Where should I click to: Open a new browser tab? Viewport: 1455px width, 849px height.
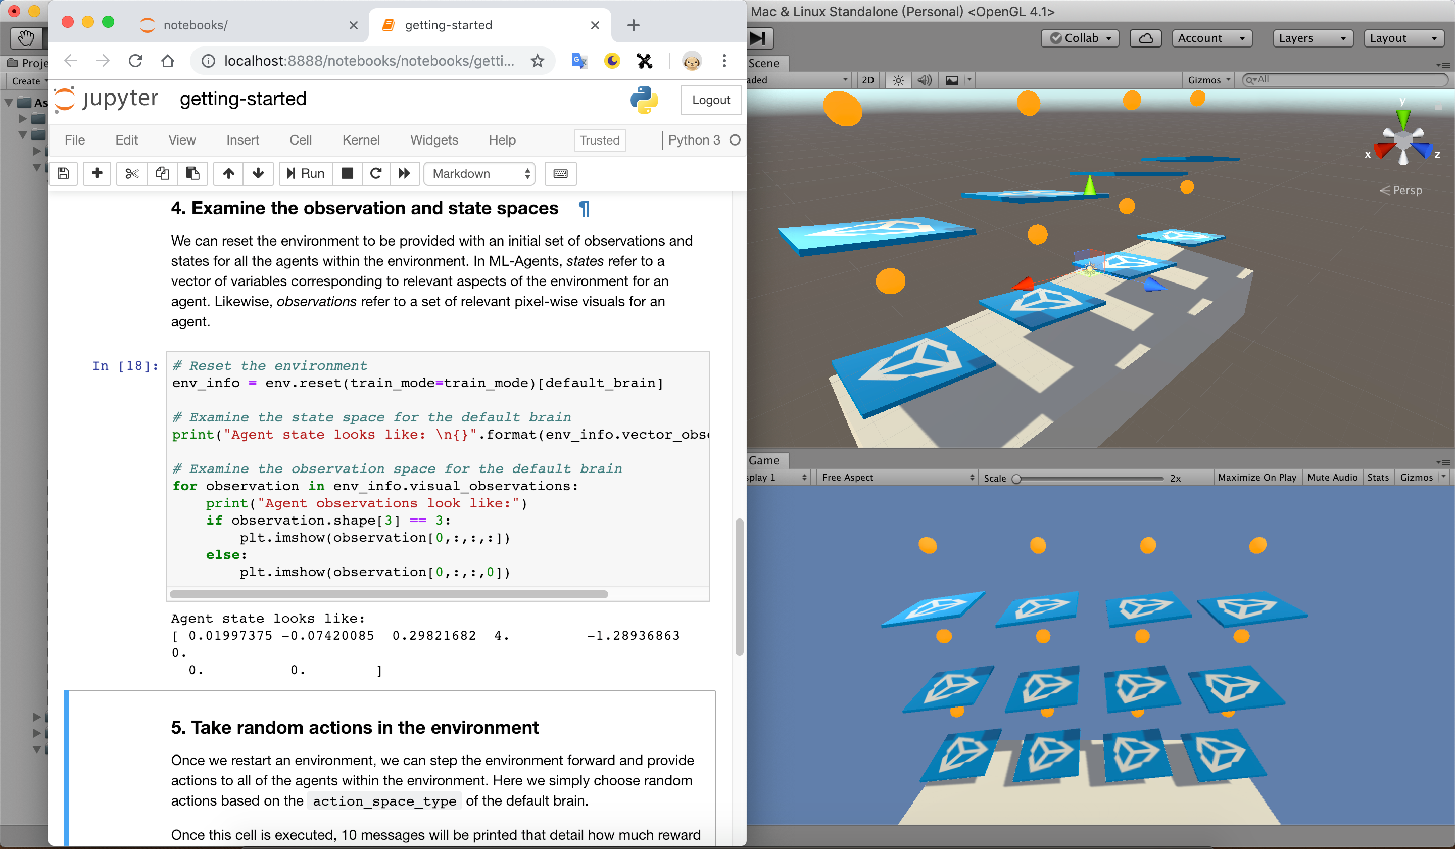pos(633,25)
